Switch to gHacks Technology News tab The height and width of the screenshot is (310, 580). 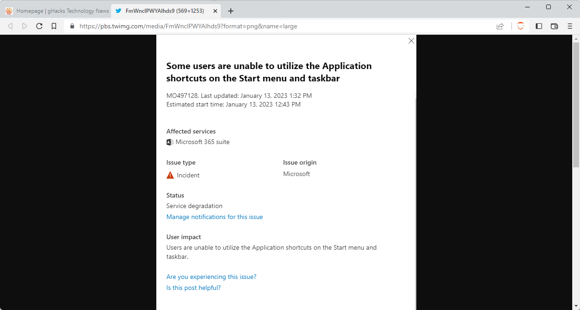tap(57, 11)
